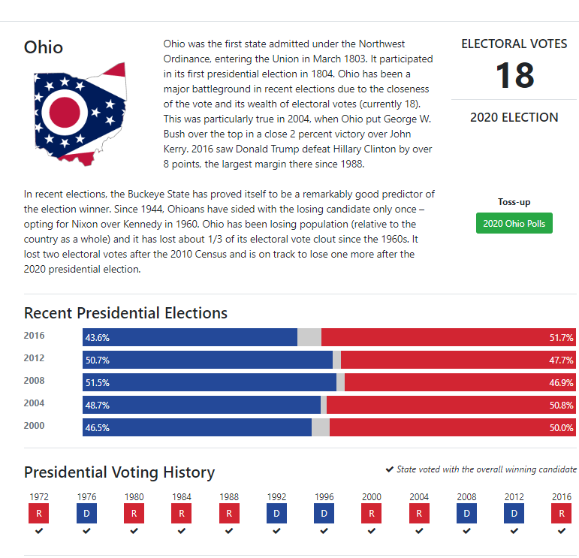Click the Electoral Votes number 18

[x=514, y=76]
